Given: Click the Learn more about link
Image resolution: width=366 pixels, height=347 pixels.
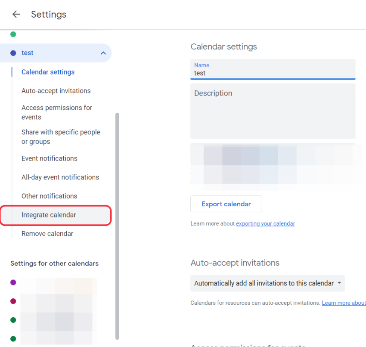Looking at the screenshot, I should pyautogui.click(x=344, y=303).
